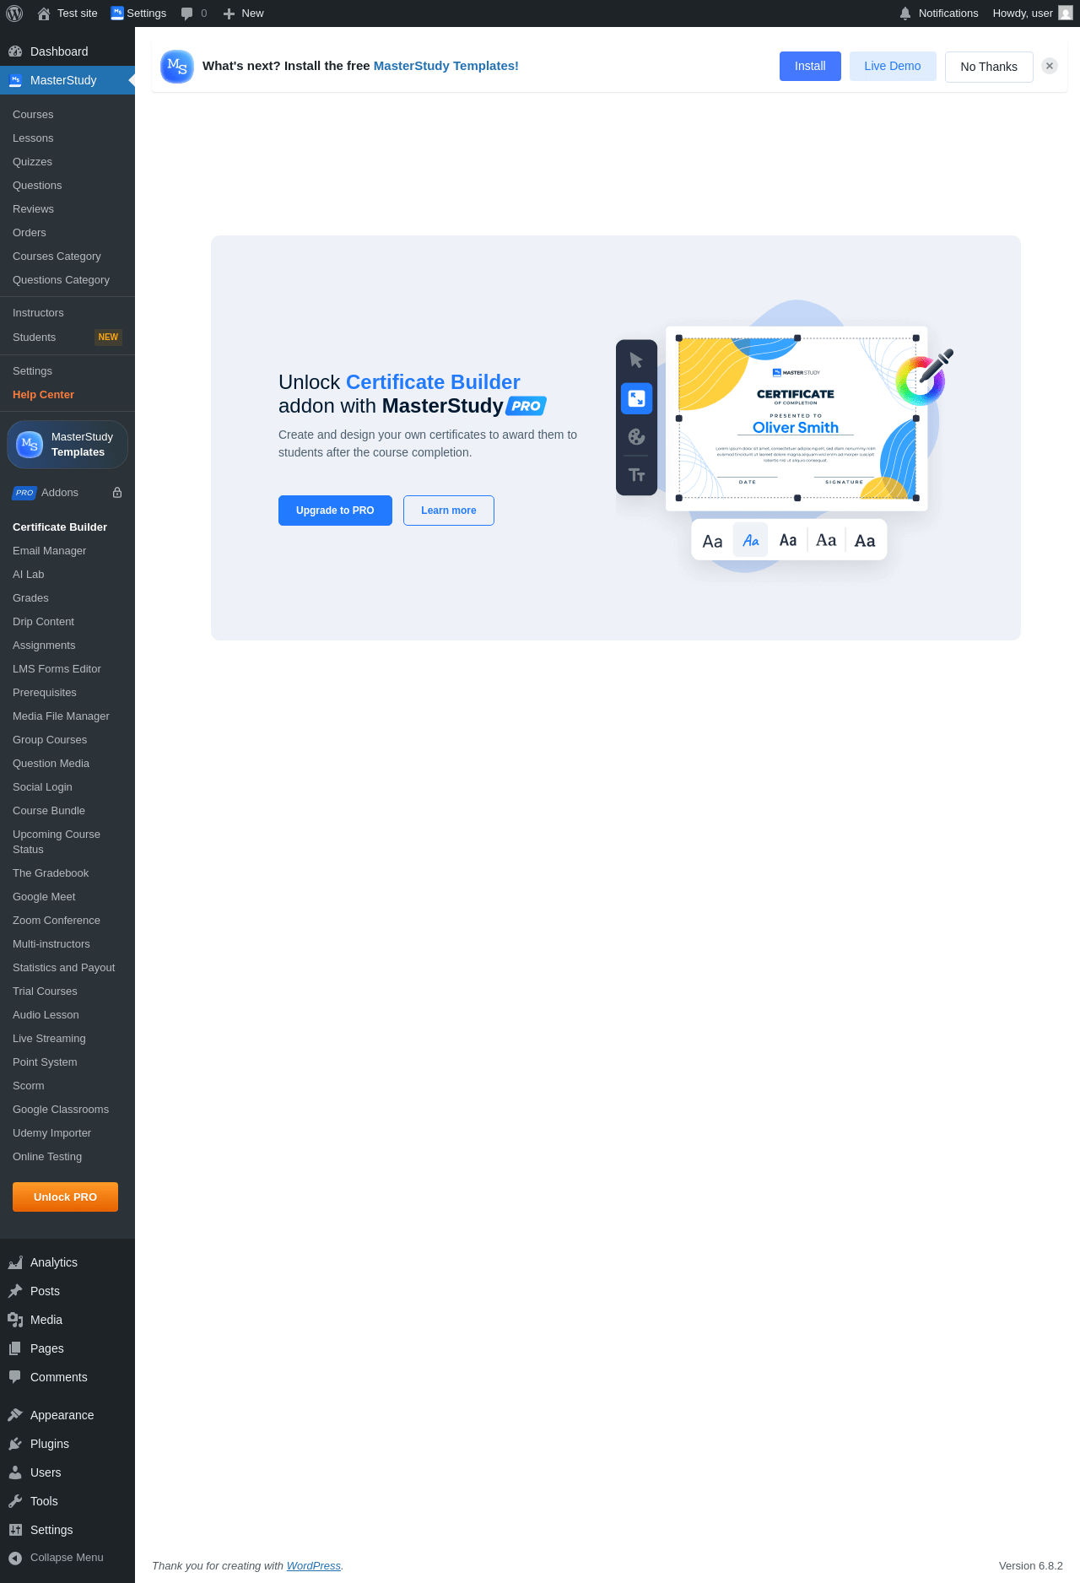Click the Dashboard gauge icon

coord(15,51)
